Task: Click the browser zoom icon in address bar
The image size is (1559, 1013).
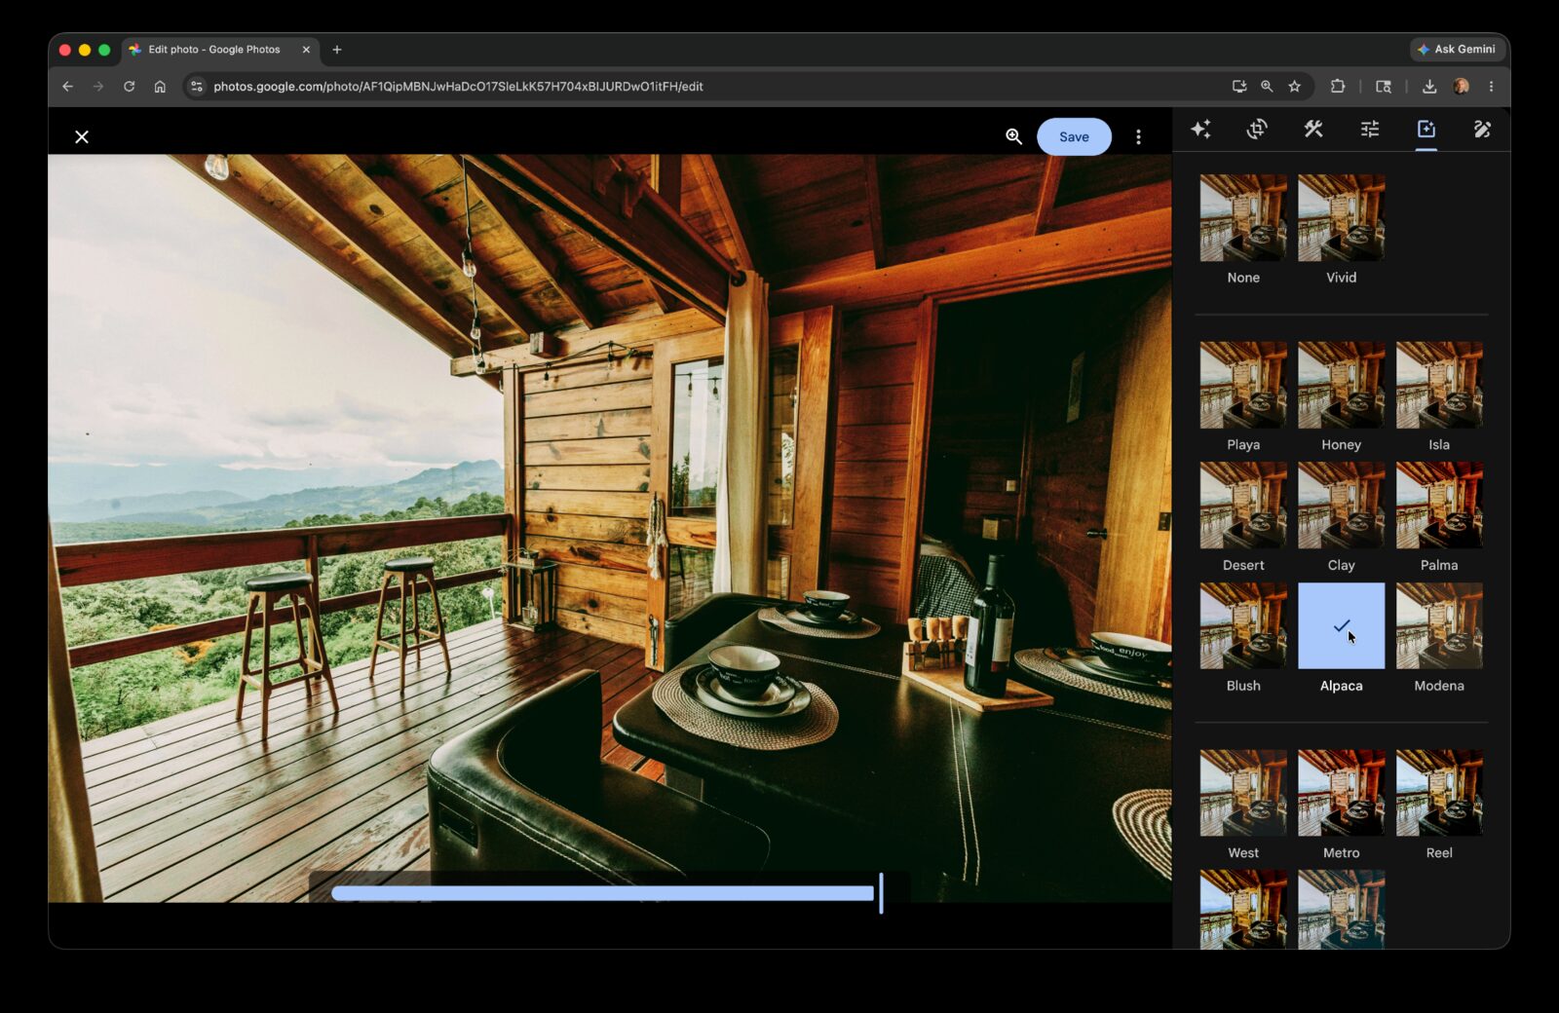Action: click(x=1267, y=87)
